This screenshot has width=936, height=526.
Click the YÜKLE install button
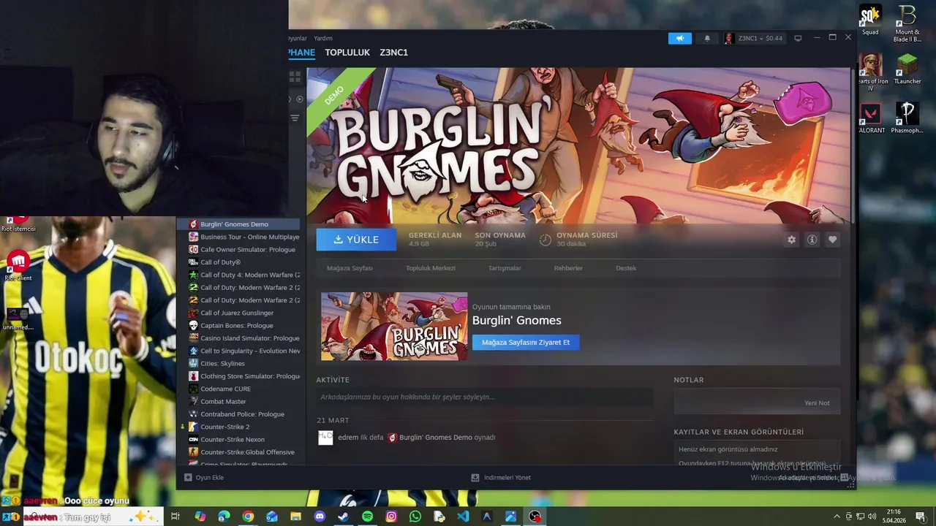click(356, 240)
